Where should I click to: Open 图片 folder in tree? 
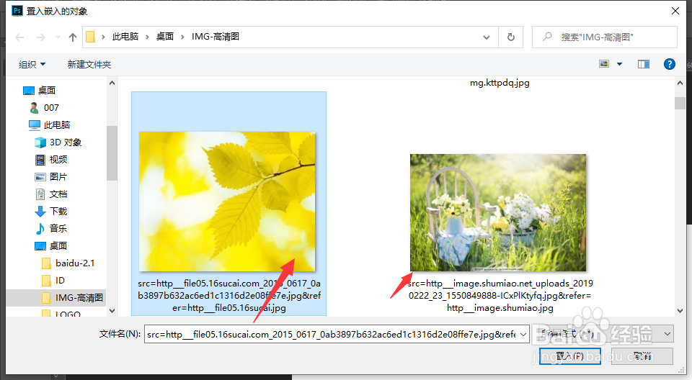coord(50,177)
